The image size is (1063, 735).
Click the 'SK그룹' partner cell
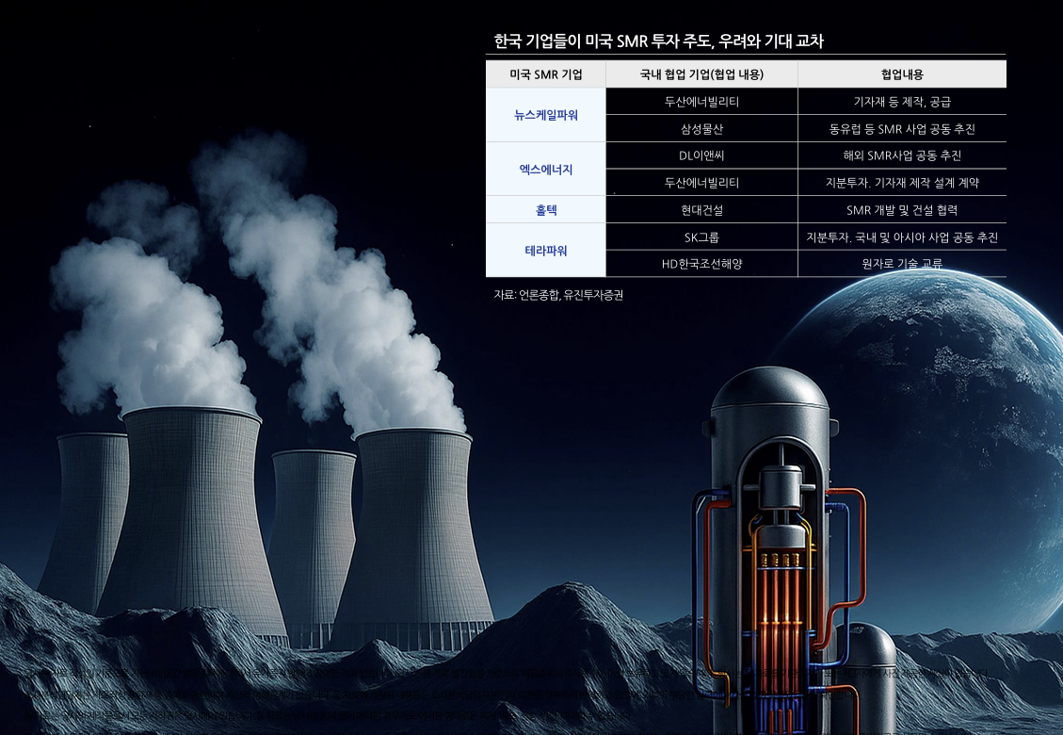coord(701,237)
